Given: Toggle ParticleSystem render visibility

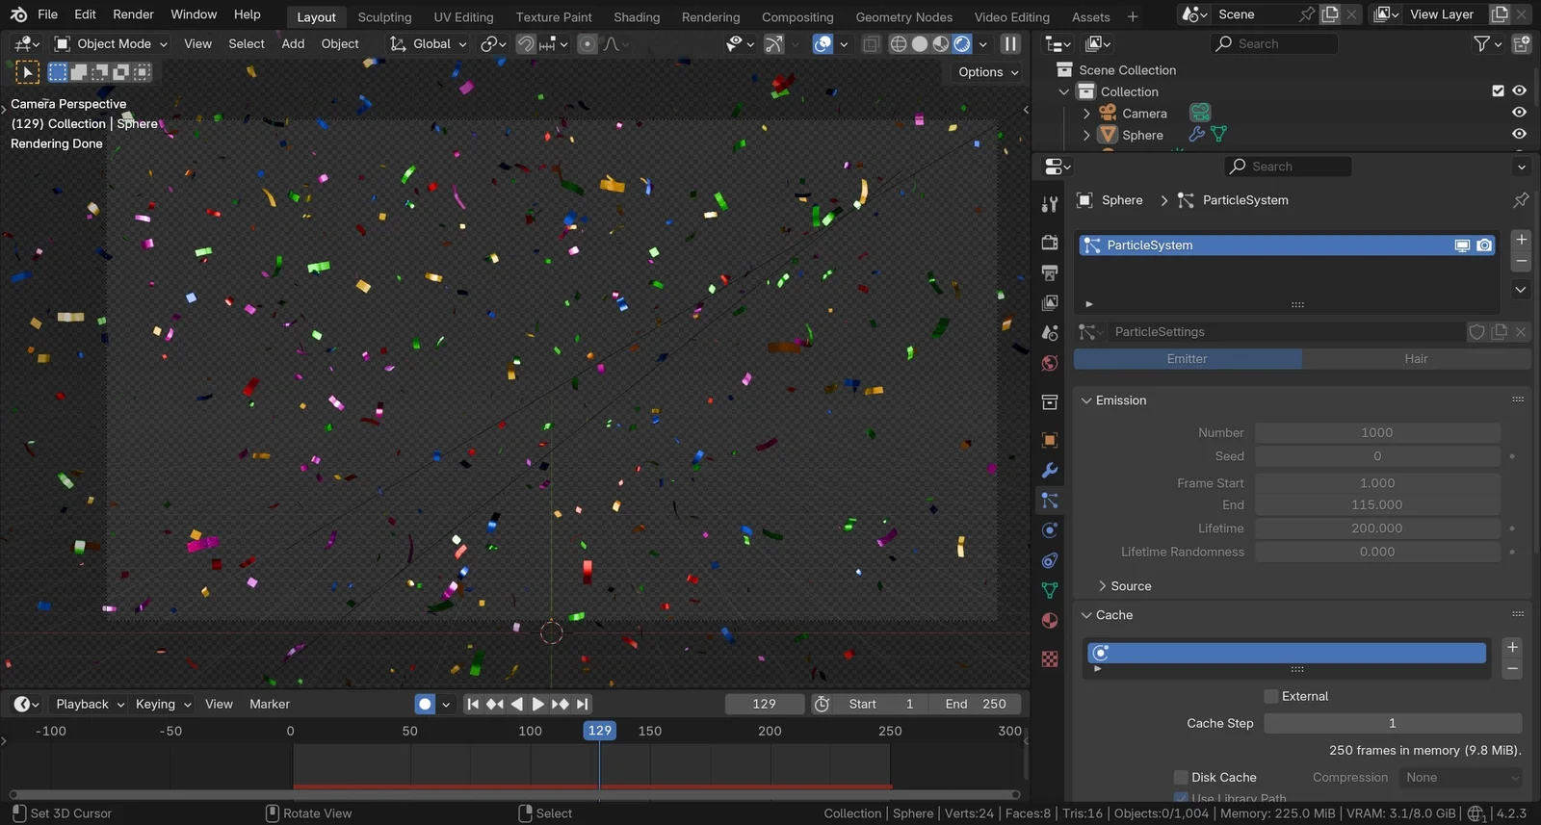Looking at the screenshot, I should (1484, 245).
